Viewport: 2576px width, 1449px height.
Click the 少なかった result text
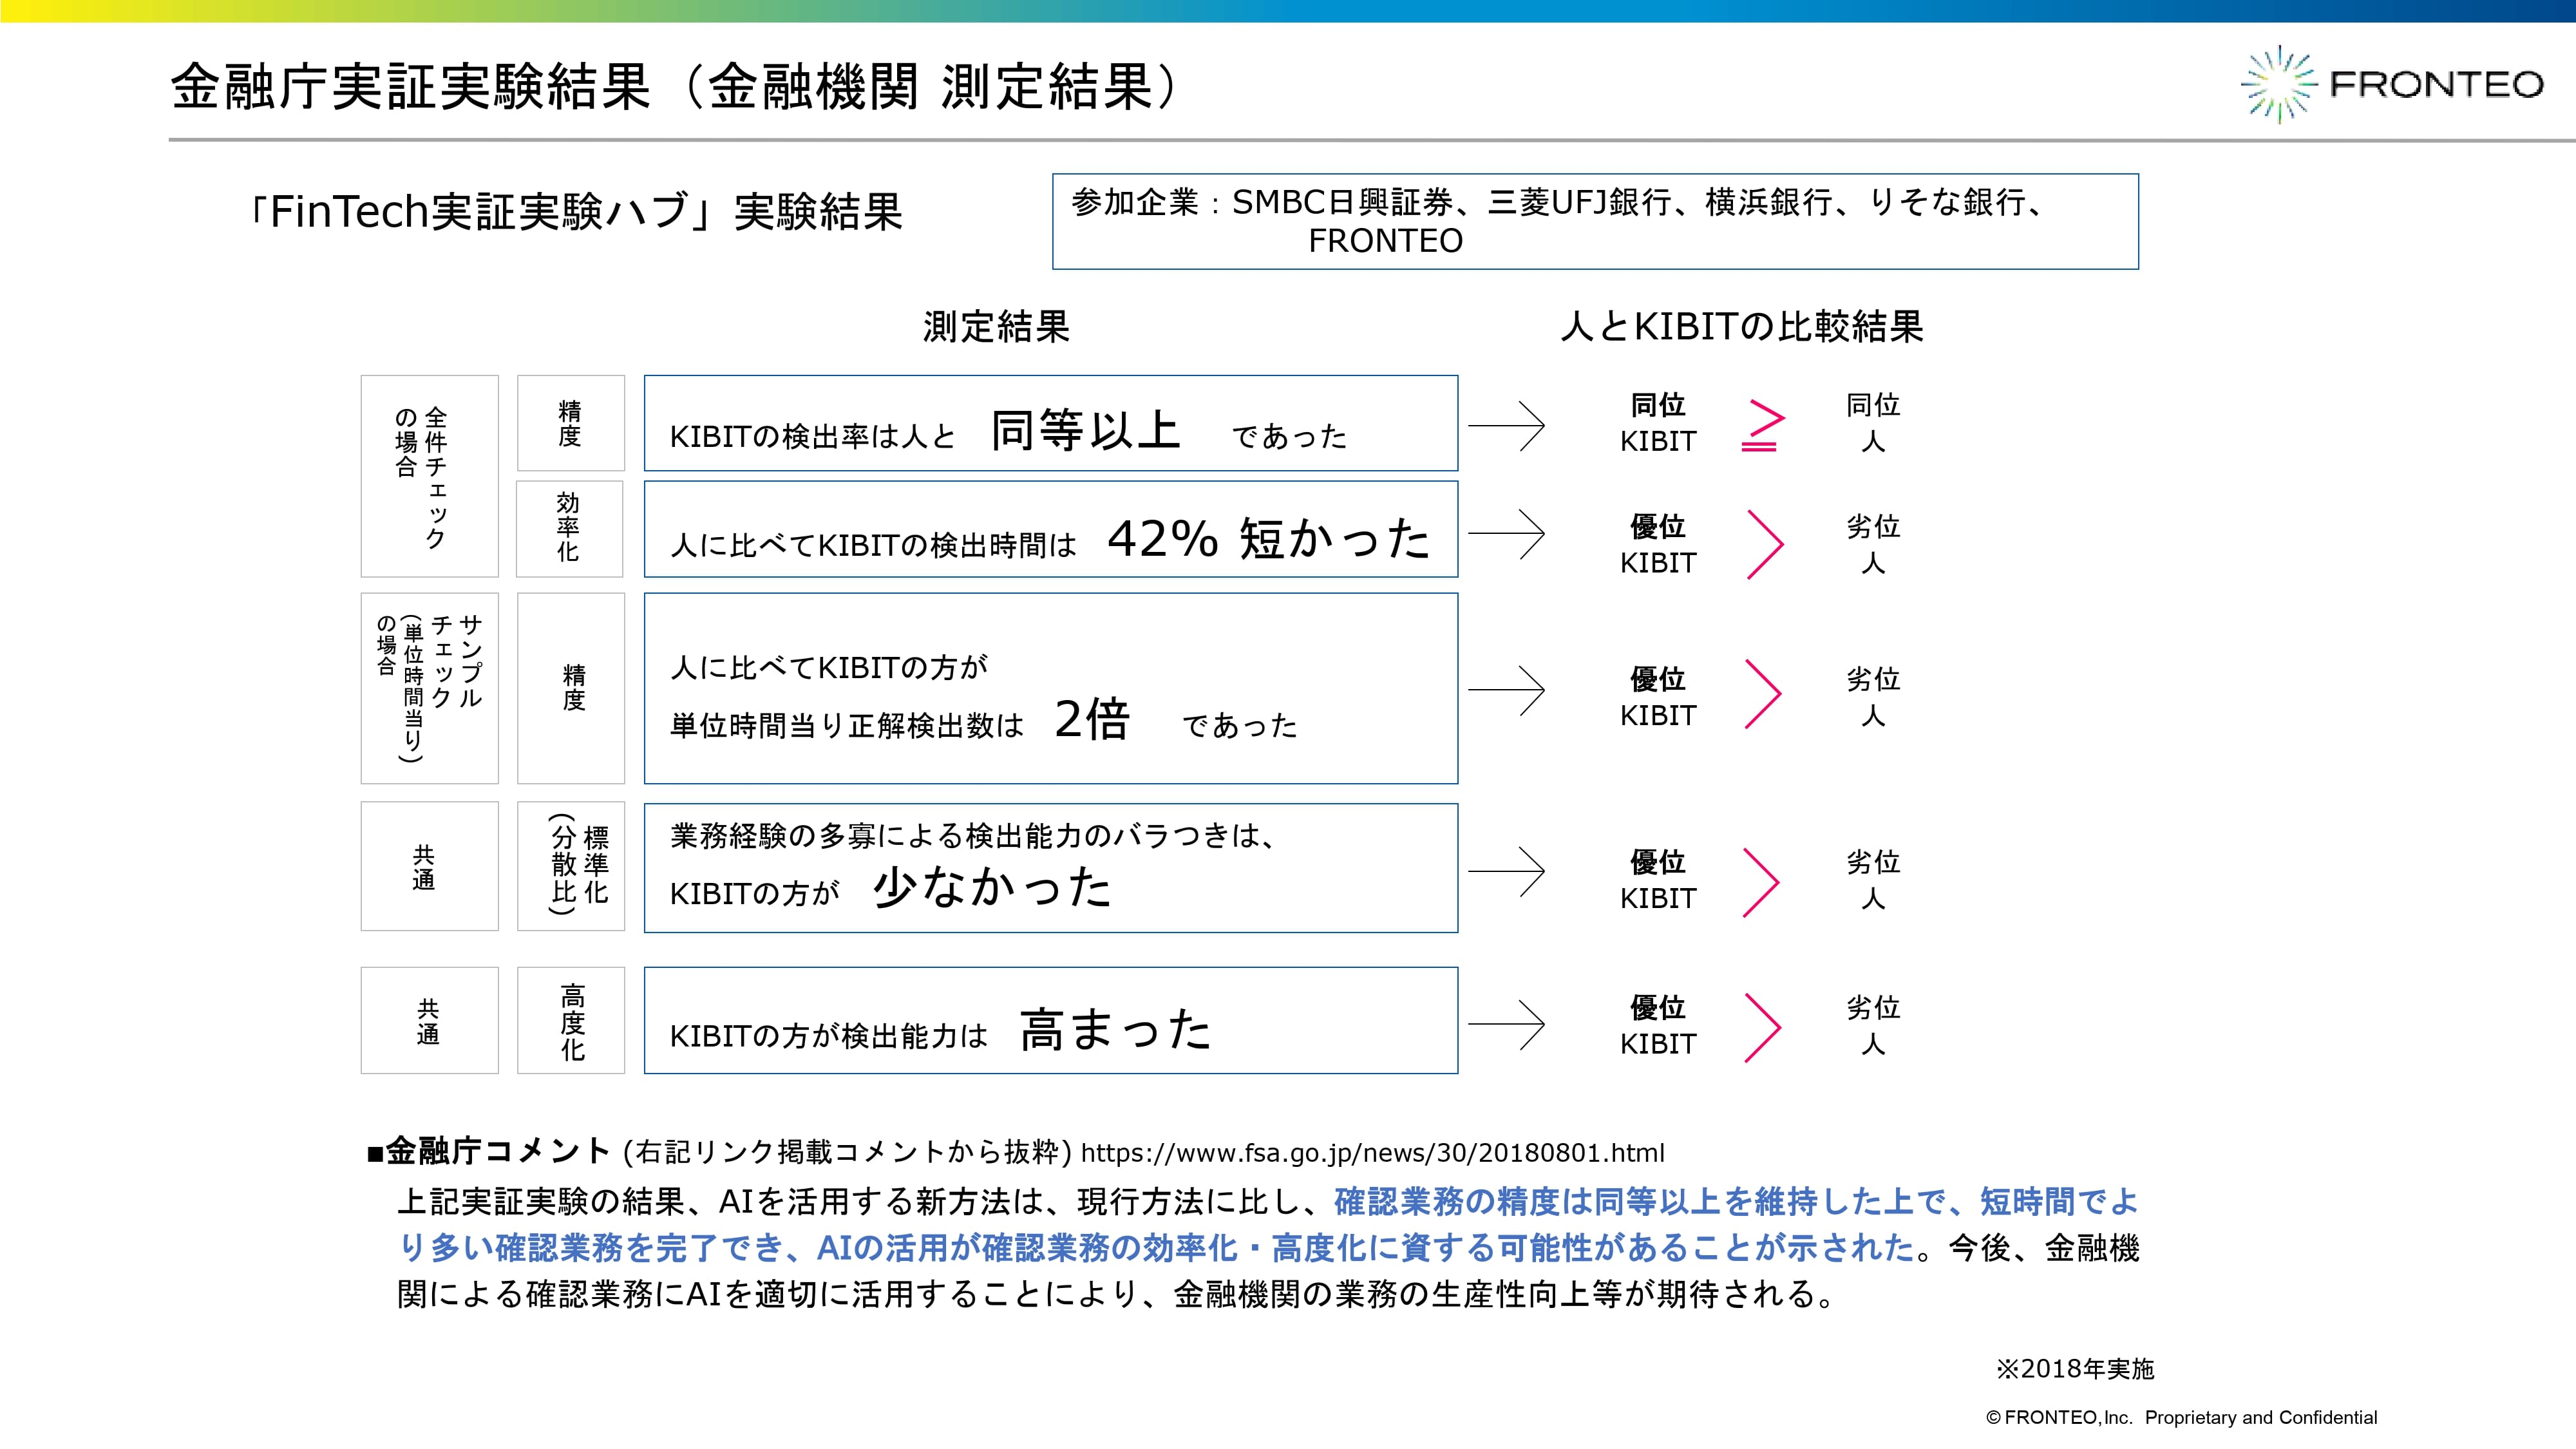[992, 887]
